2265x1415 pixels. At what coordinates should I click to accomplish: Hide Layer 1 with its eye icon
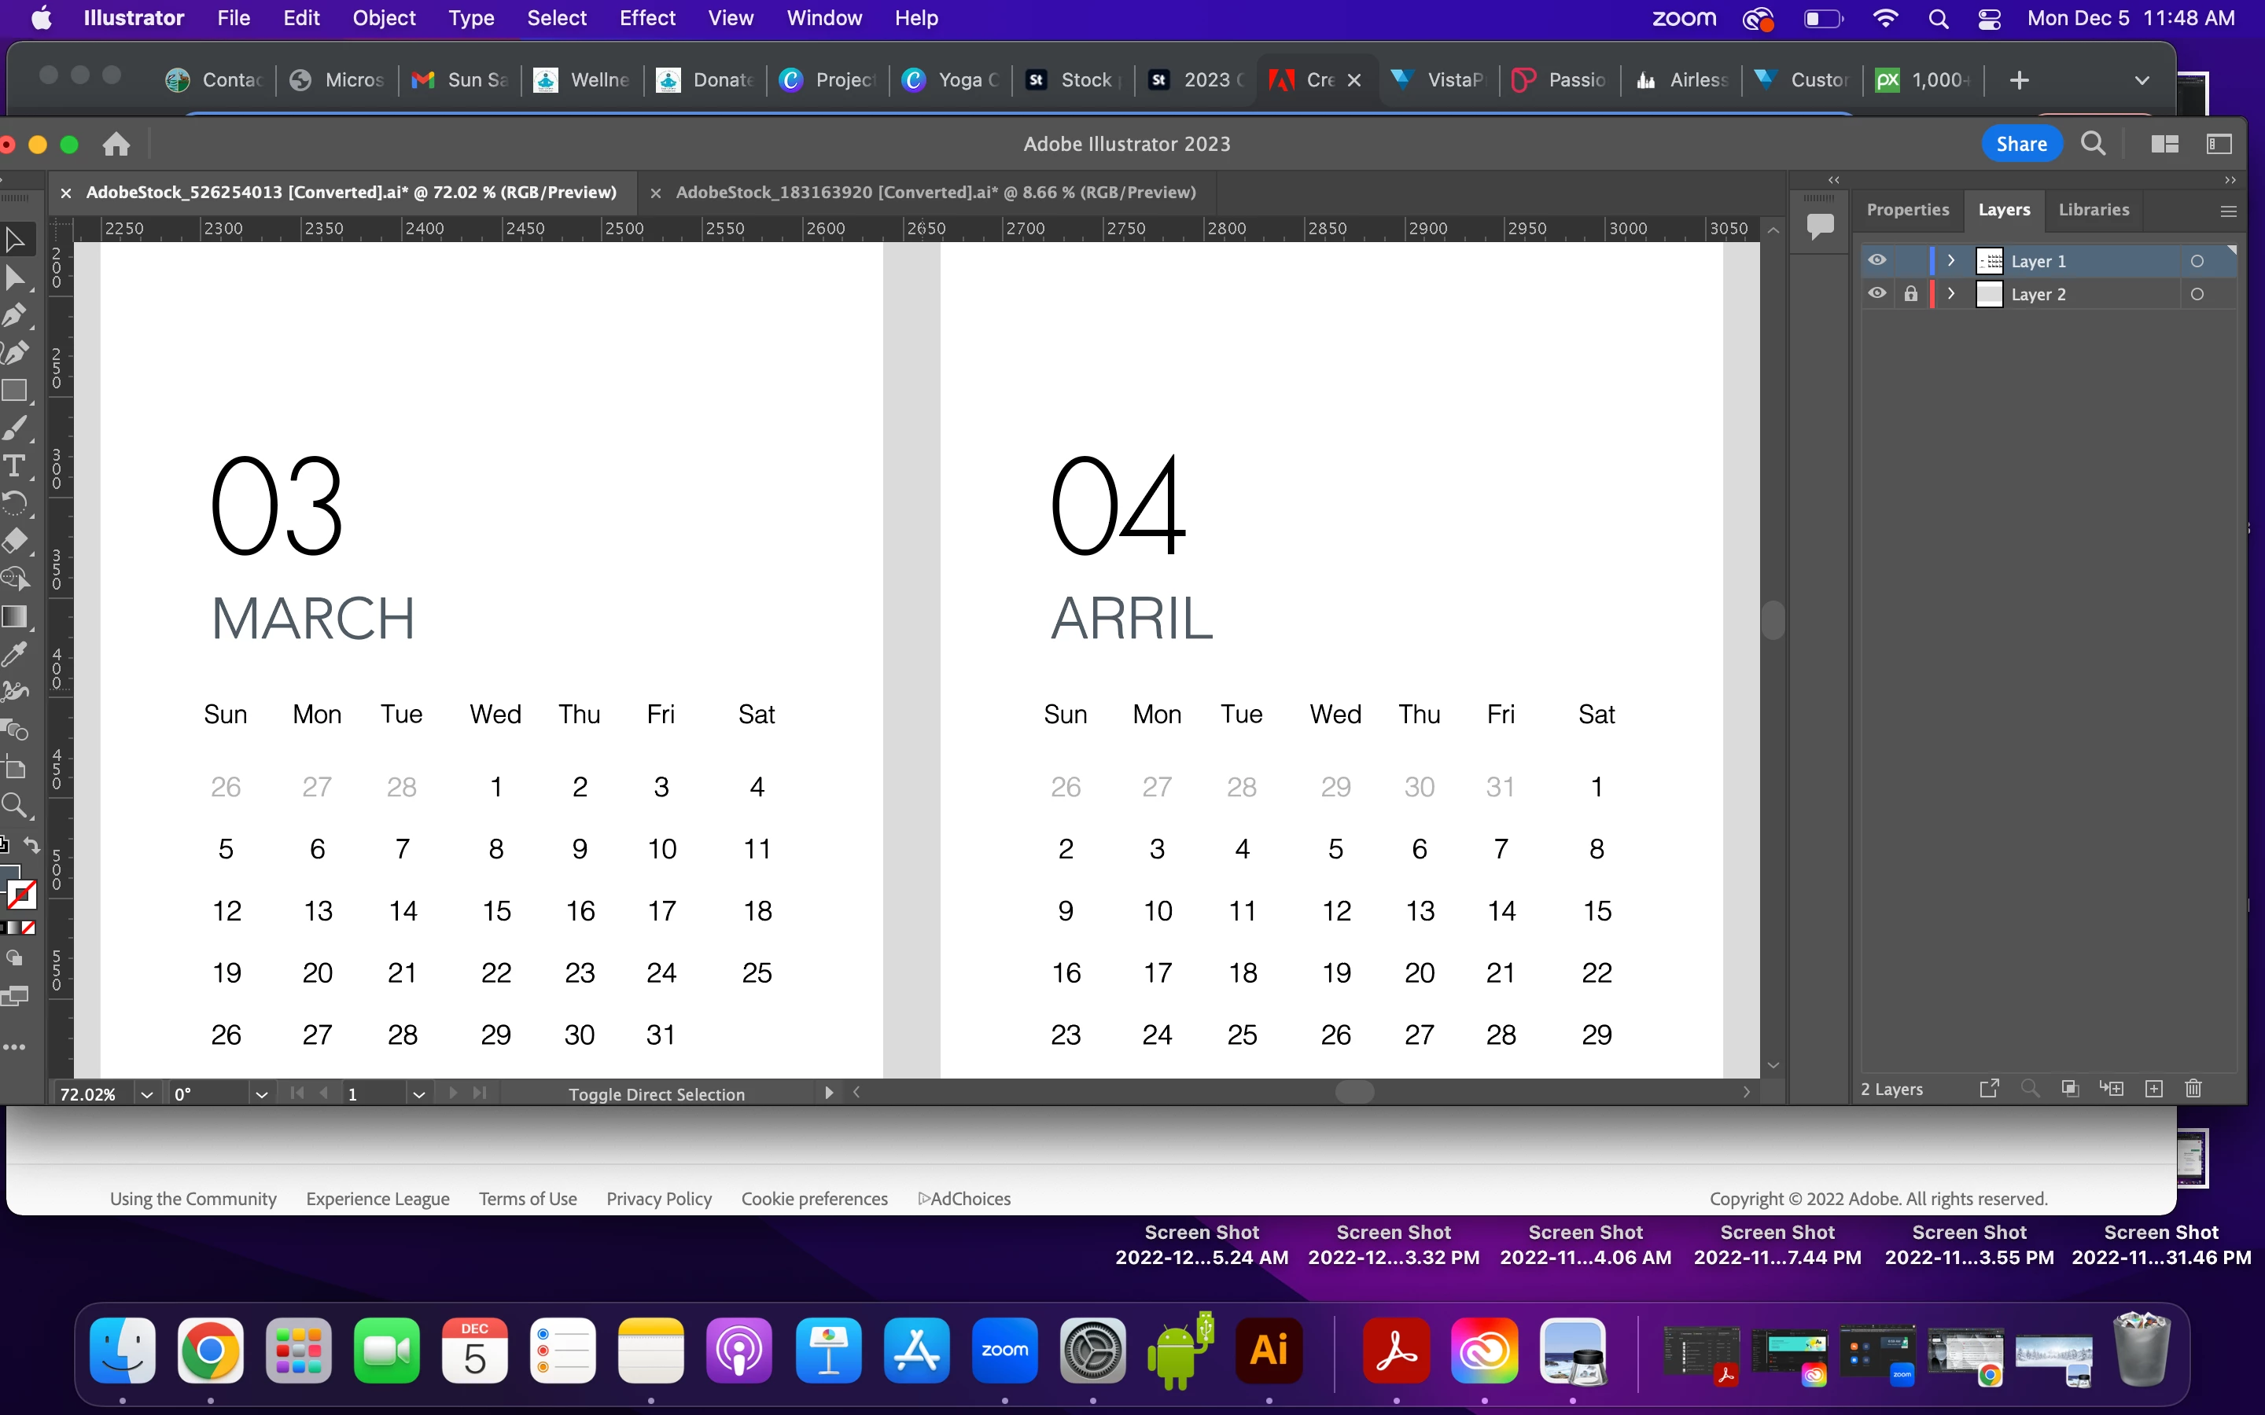[1876, 261]
